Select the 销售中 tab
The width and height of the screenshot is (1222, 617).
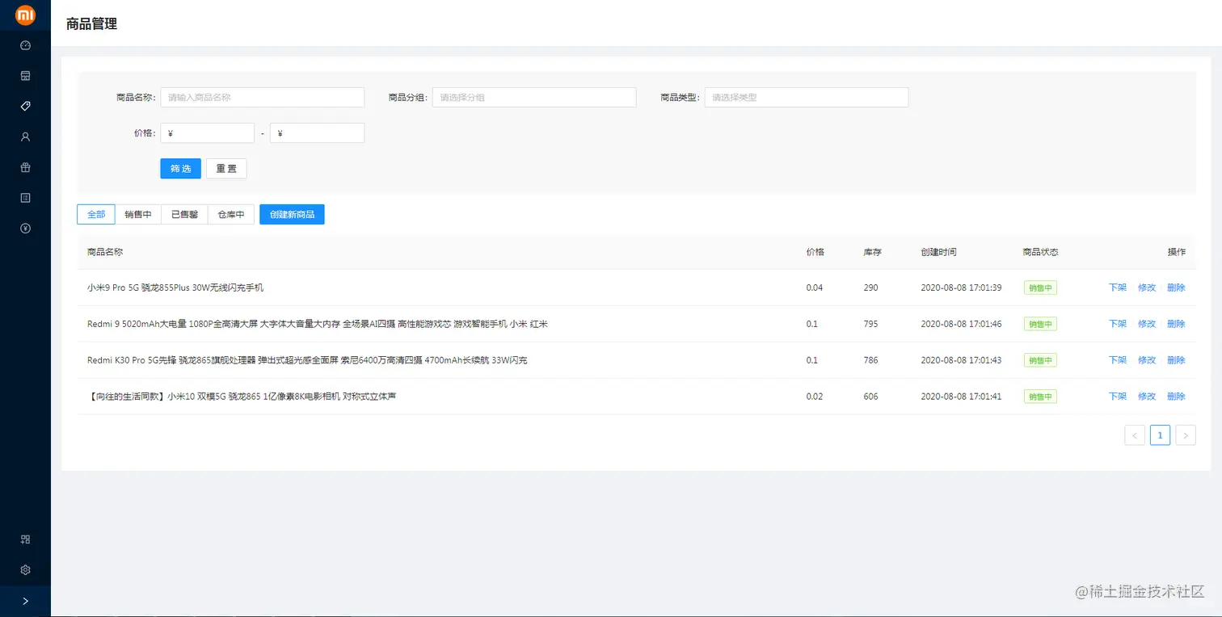click(138, 215)
